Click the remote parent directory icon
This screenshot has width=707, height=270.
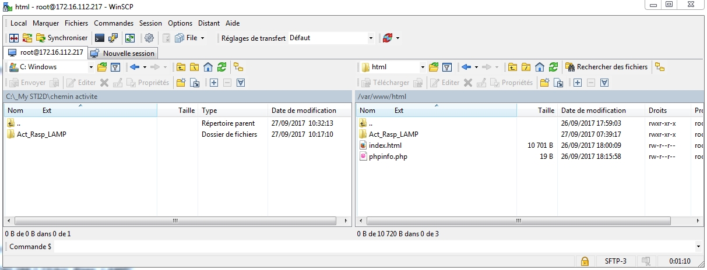[x=512, y=67]
